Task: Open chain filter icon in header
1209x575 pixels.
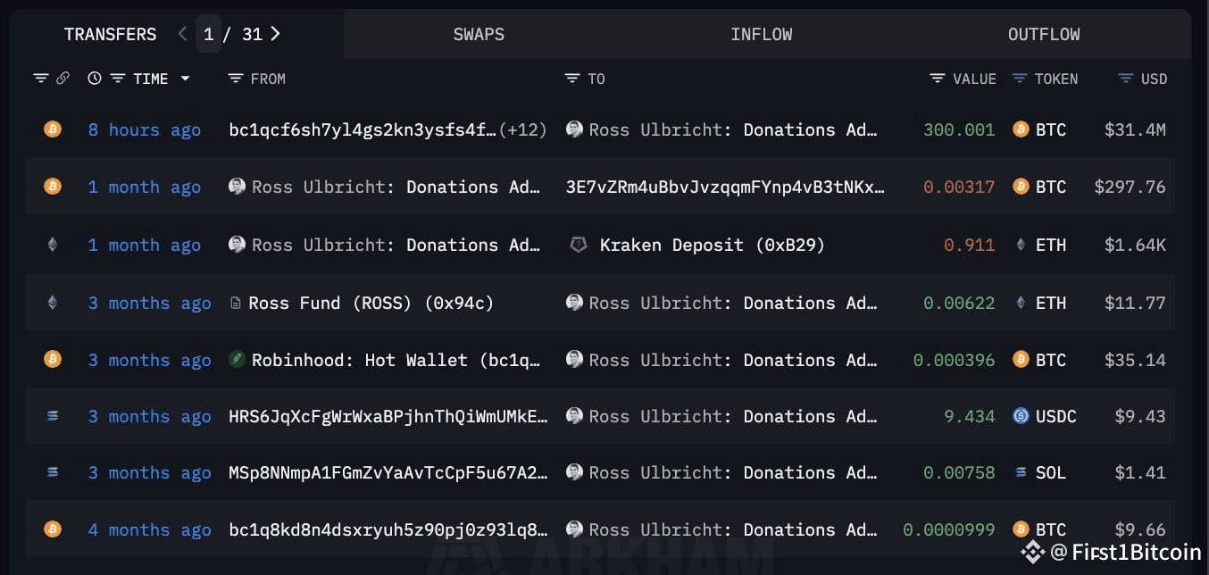Action: [41, 79]
